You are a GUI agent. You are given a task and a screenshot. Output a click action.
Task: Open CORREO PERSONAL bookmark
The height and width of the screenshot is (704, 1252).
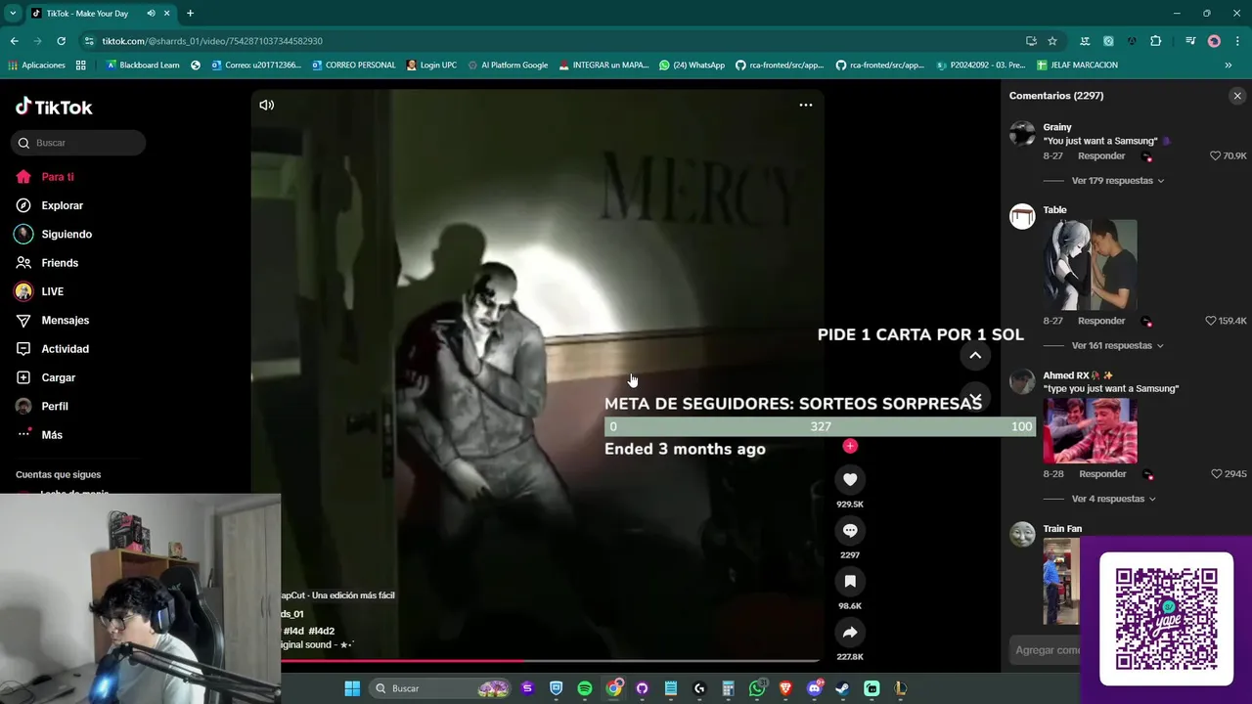tap(354, 66)
